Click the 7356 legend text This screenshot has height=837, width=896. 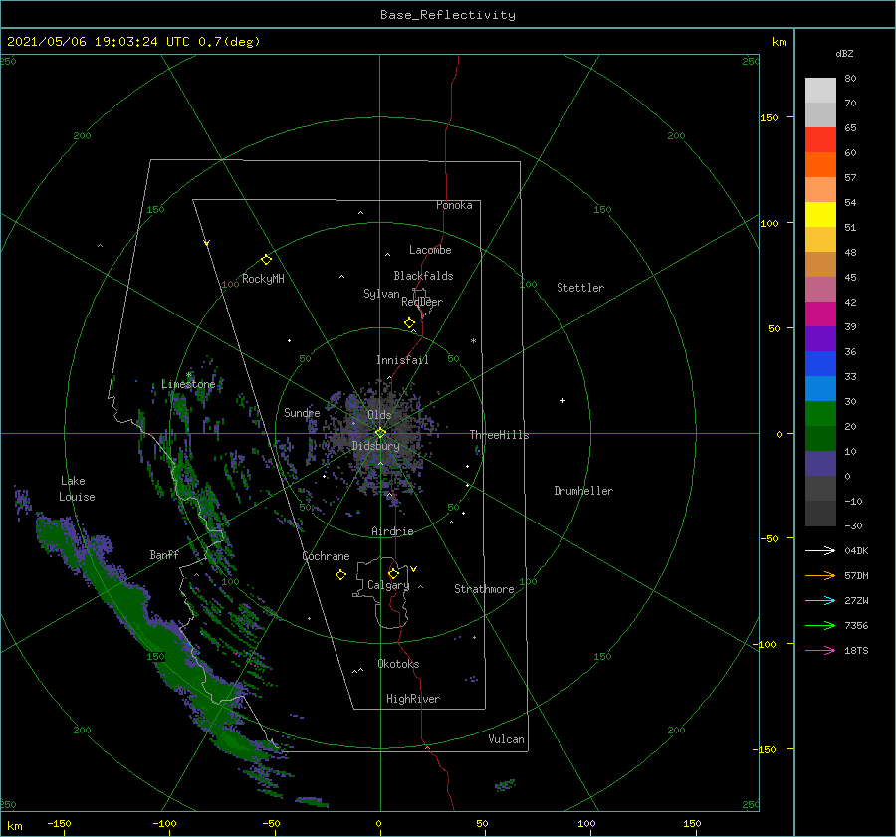tap(856, 626)
